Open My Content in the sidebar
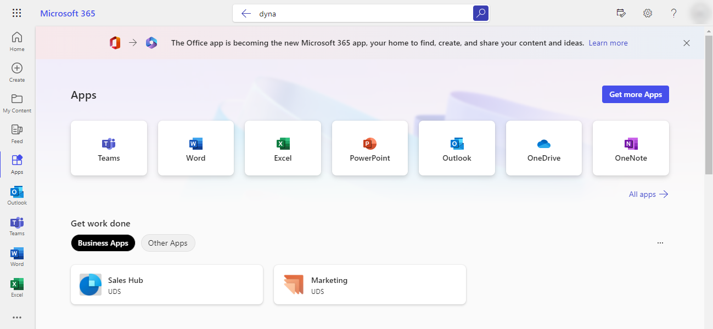This screenshot has width=713, height=329. pos(17,103)
